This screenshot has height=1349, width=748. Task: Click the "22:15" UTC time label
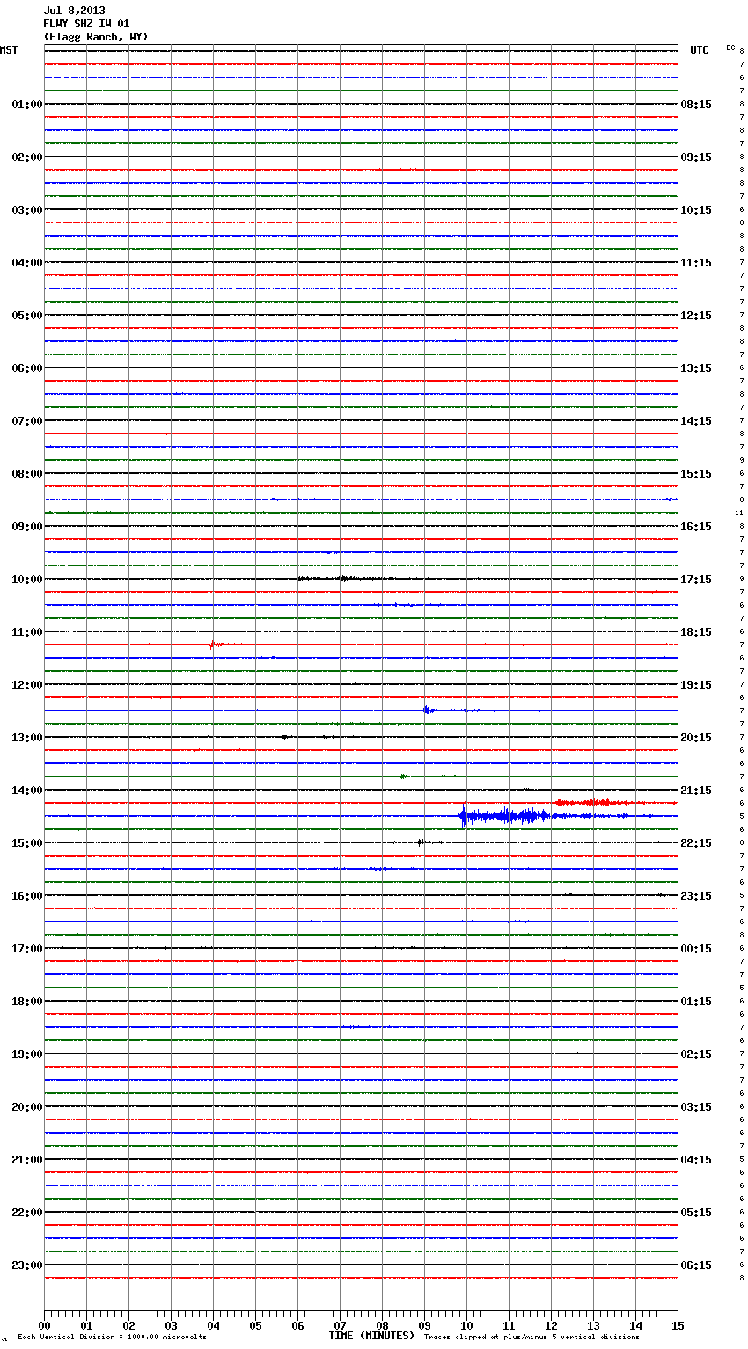696,843
